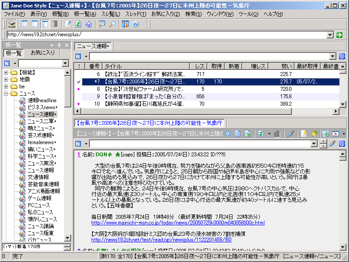Viewport: 349px width, 262px height.
Task: Open the 板一覧 panel title dropdown arrow
Action: (x=51, y=45)
